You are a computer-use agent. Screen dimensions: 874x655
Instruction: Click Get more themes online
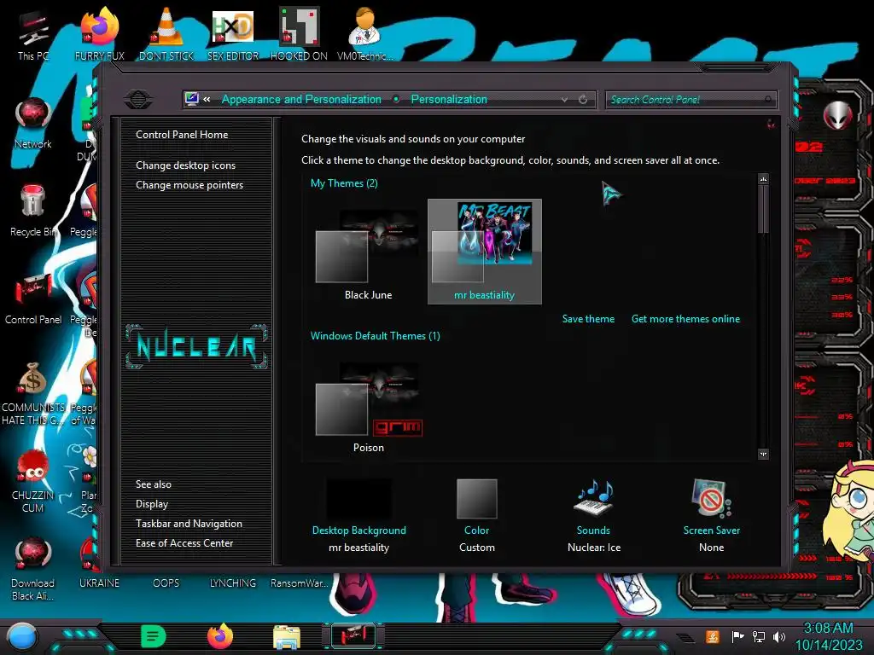[685, 319]
